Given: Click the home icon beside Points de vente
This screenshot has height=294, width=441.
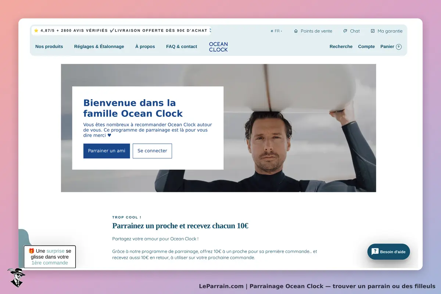Looking at the screenshot, I should pyautogui.click(x=296, y=31).
